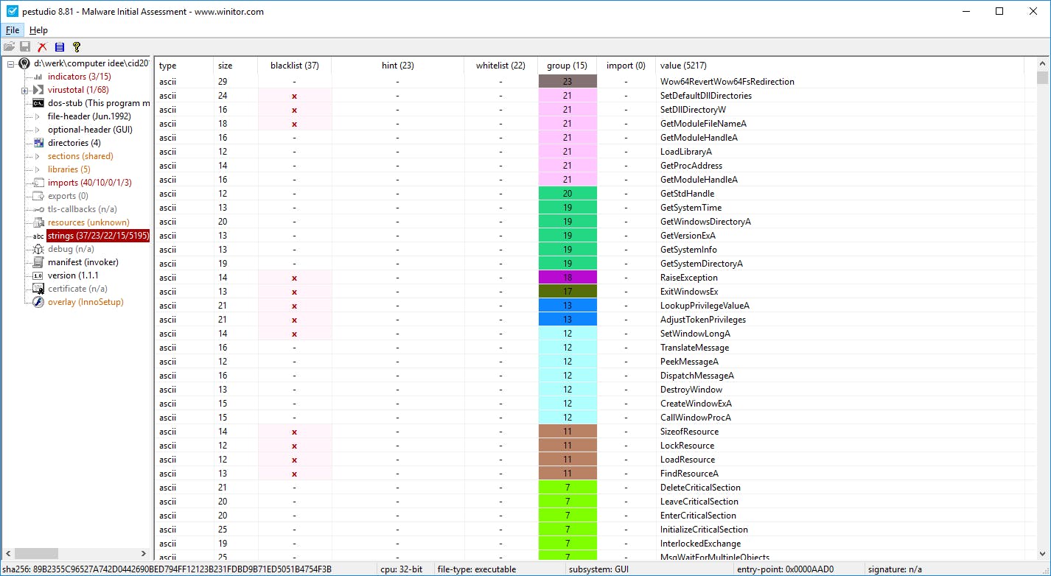Select the virustotal arrows icon in the tree

38,89
